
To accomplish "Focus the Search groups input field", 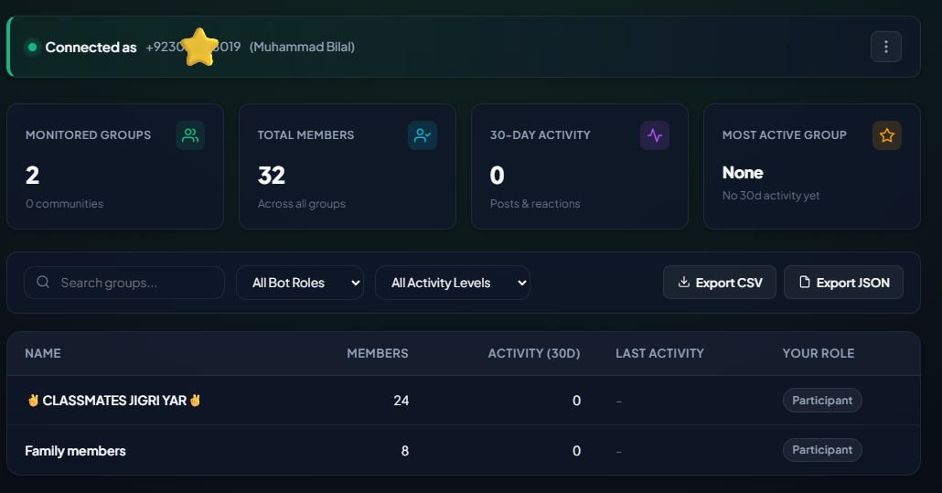I will pos(124,283).
